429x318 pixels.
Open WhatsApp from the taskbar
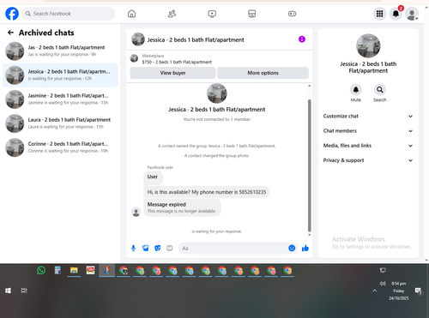[x=41, y=270]
